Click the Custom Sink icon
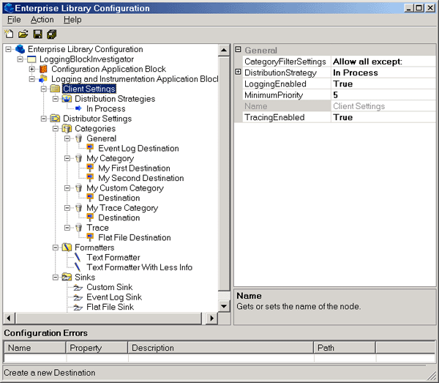This screenshot has width=439, height=383. click(x=78, y=288)
